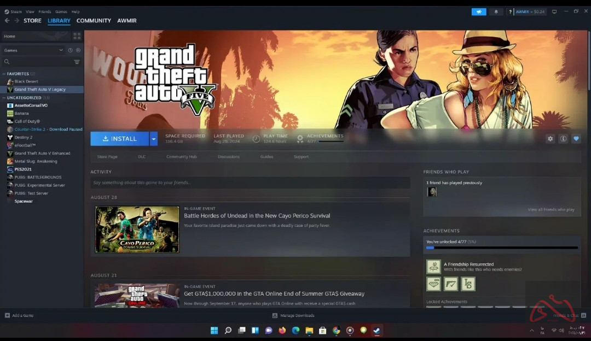Open the game settings gear icon

[550, 139]
